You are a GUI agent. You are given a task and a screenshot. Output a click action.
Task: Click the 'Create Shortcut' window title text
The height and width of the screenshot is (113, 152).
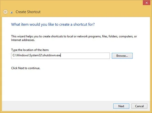point(28,12)
